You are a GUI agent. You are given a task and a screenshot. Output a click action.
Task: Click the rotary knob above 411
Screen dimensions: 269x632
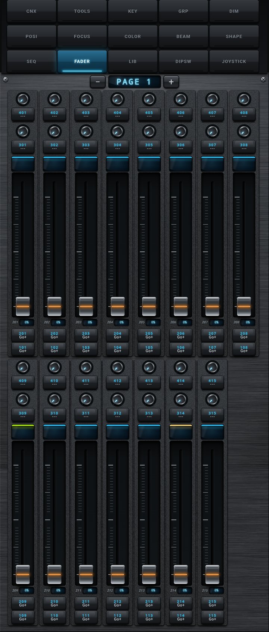(86, 367)
